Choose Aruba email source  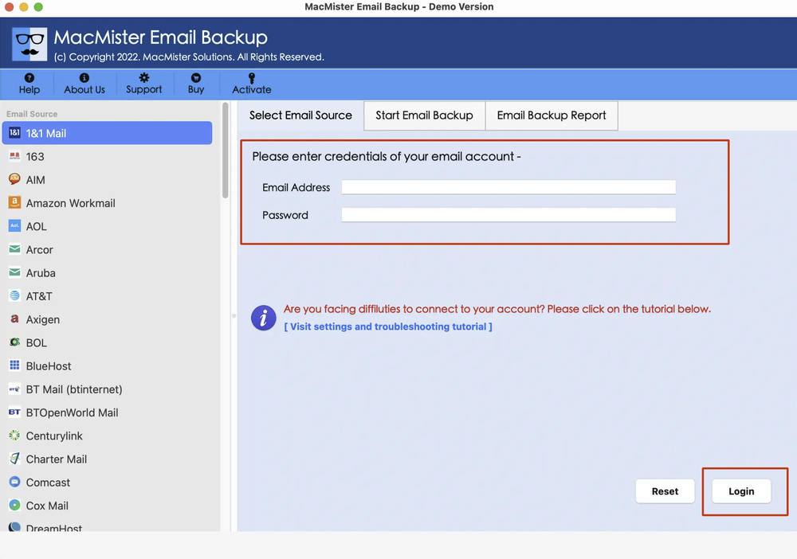[108, 273]
